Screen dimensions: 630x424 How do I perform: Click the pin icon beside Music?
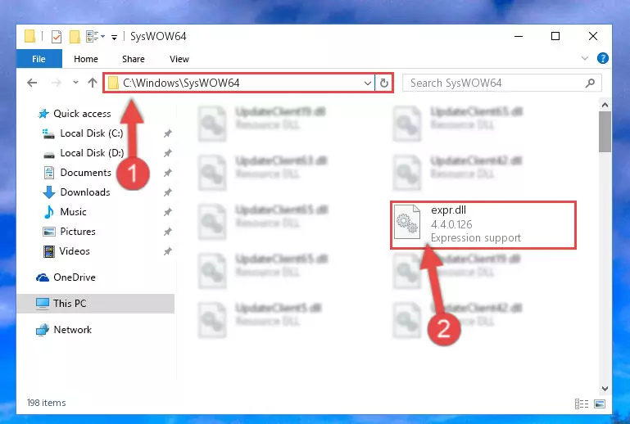pyautogui.click(x=168, y=212)
